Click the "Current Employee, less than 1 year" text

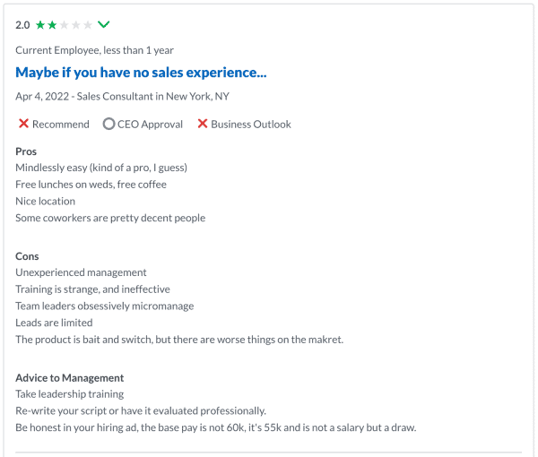pos(94,50)
